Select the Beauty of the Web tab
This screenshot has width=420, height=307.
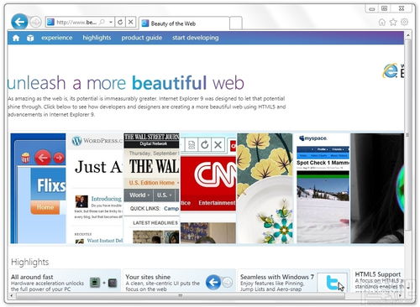(184, 23)
